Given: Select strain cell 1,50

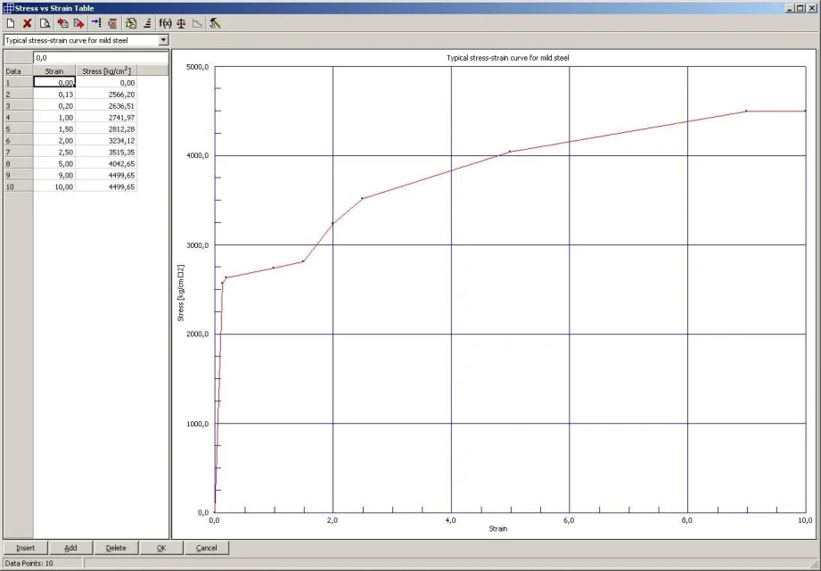Looking at the screenshot, I should (x=54, y=128).
